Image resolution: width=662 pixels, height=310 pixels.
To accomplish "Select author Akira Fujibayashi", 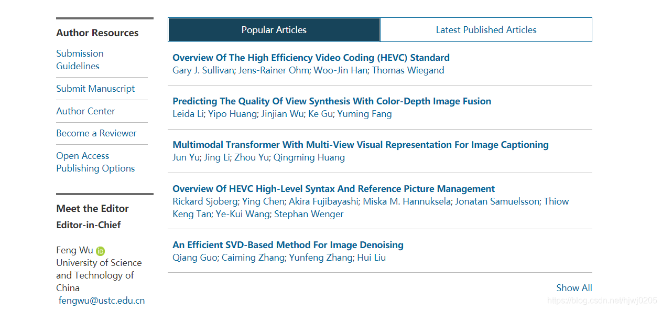I will click(324, 201).
